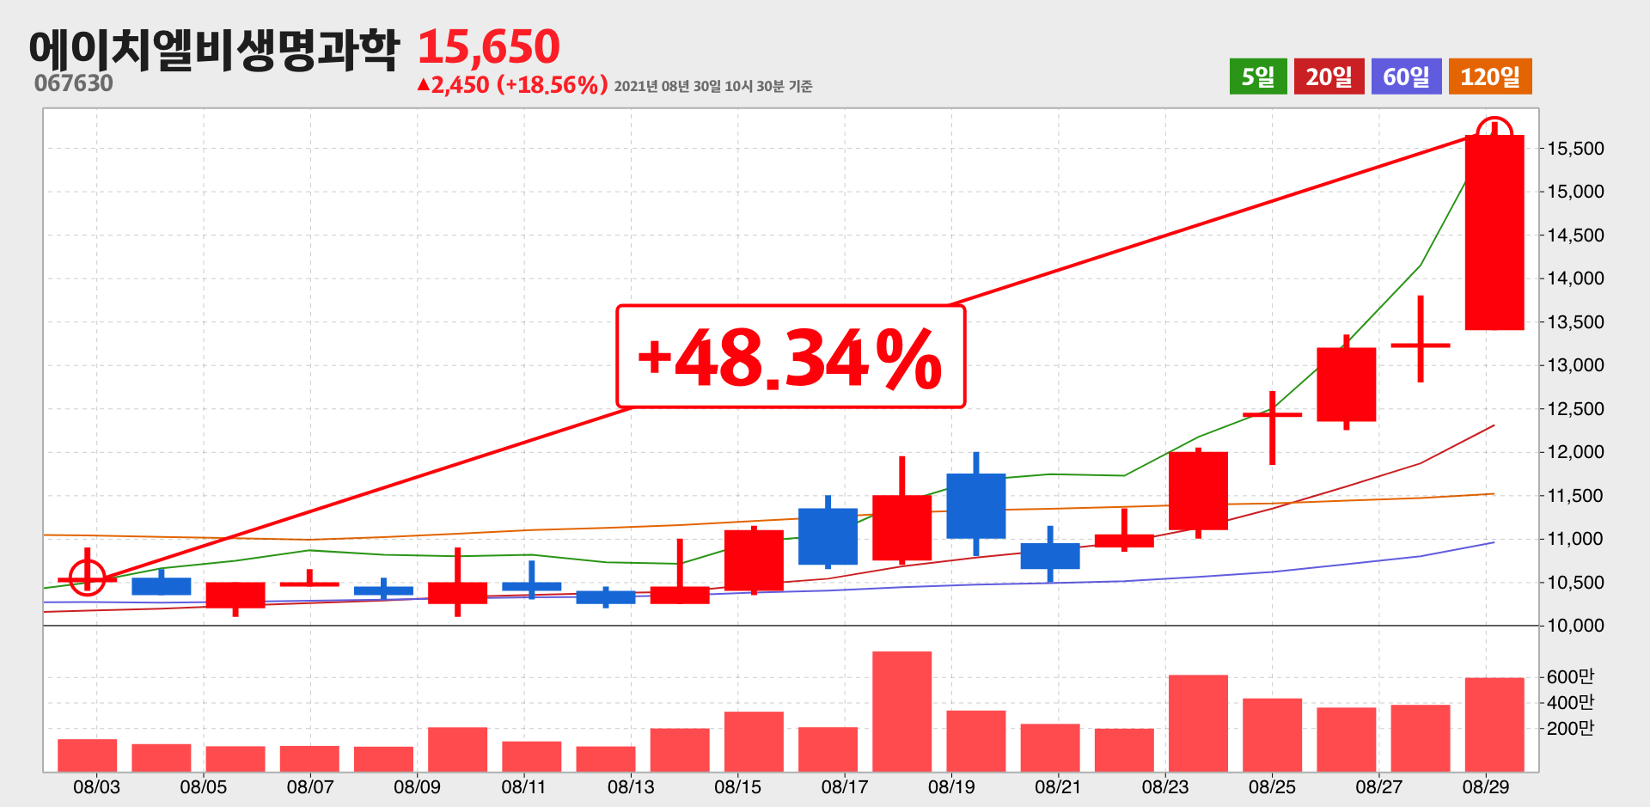Click the 14,000 price axis label
The image size is (1650, 807).
tap(1576, 278)
